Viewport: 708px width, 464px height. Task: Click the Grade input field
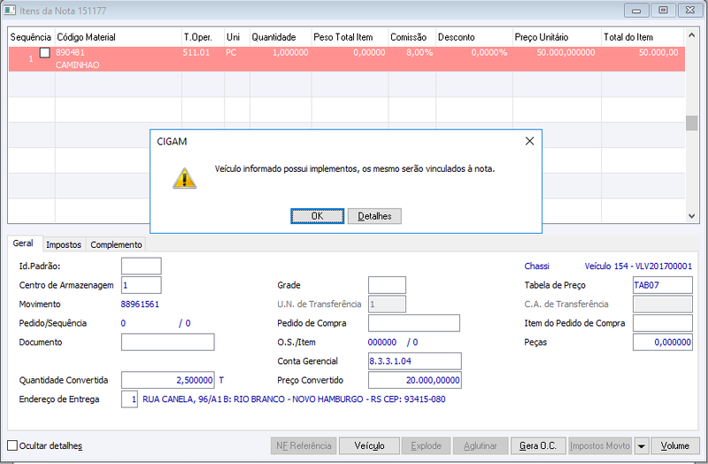click(x=387, y=285)
